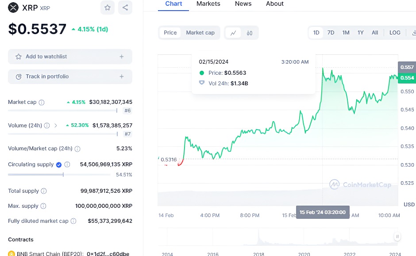Select the line chart view icon

click(x=233, y=33)
